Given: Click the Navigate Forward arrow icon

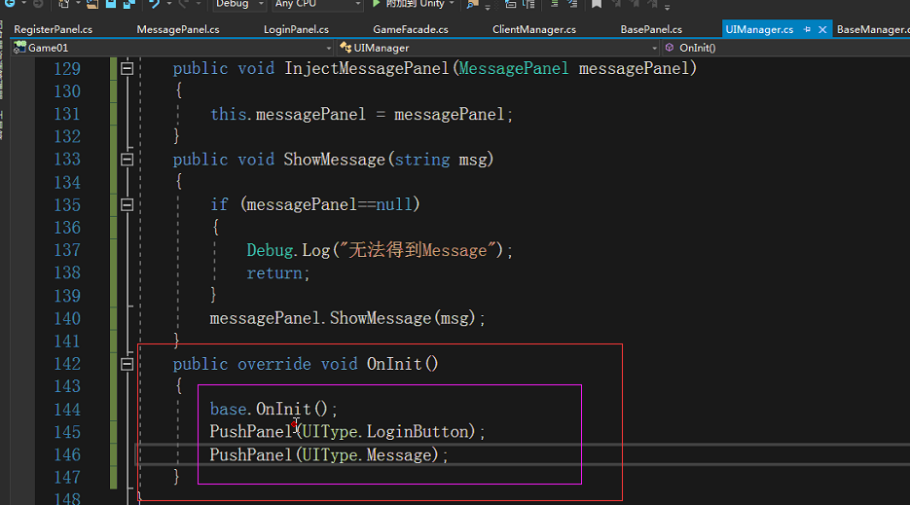Looking at the screenshot, I should tap(38, 4).
